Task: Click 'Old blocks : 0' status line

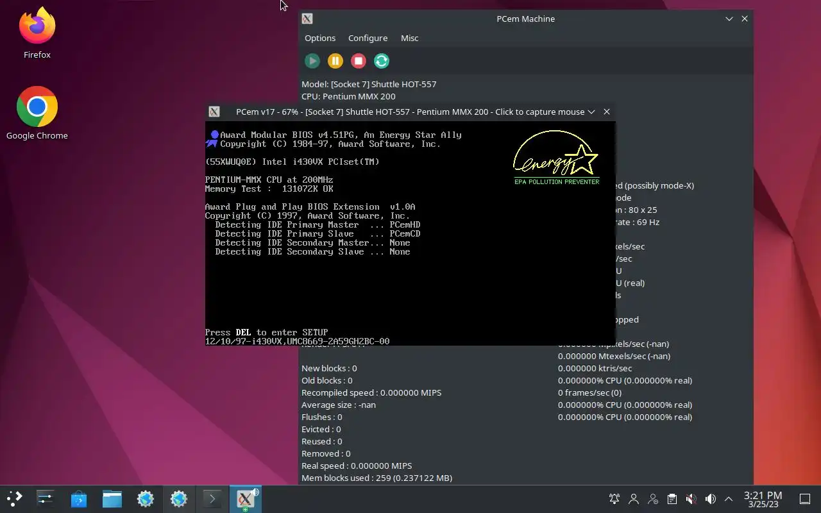Action: coord(327,380)
